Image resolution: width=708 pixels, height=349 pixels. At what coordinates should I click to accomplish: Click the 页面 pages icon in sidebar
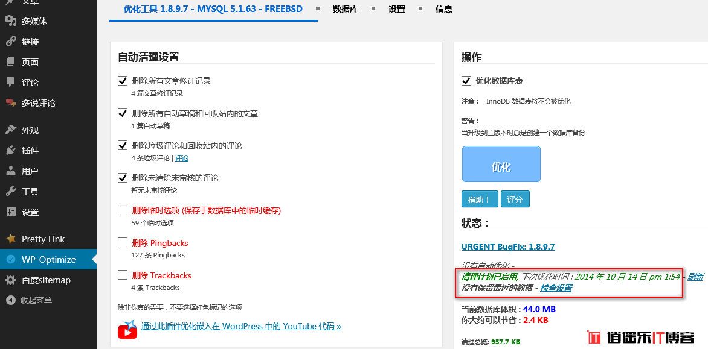click(11, 62)
